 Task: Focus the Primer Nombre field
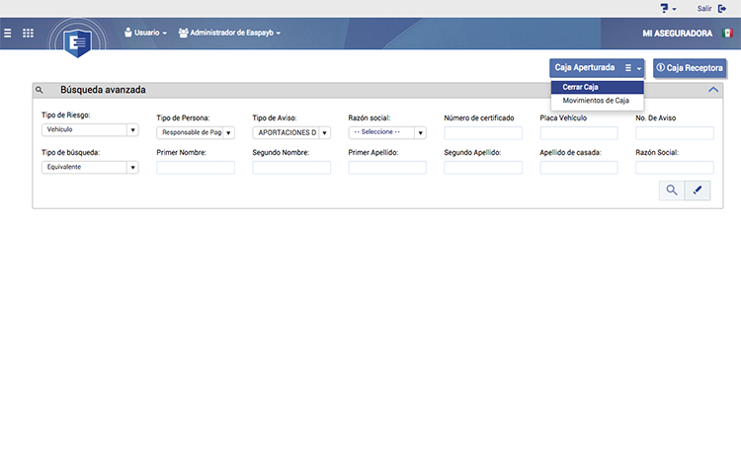(196, 168)
